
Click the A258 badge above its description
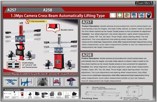pos(87,55)
